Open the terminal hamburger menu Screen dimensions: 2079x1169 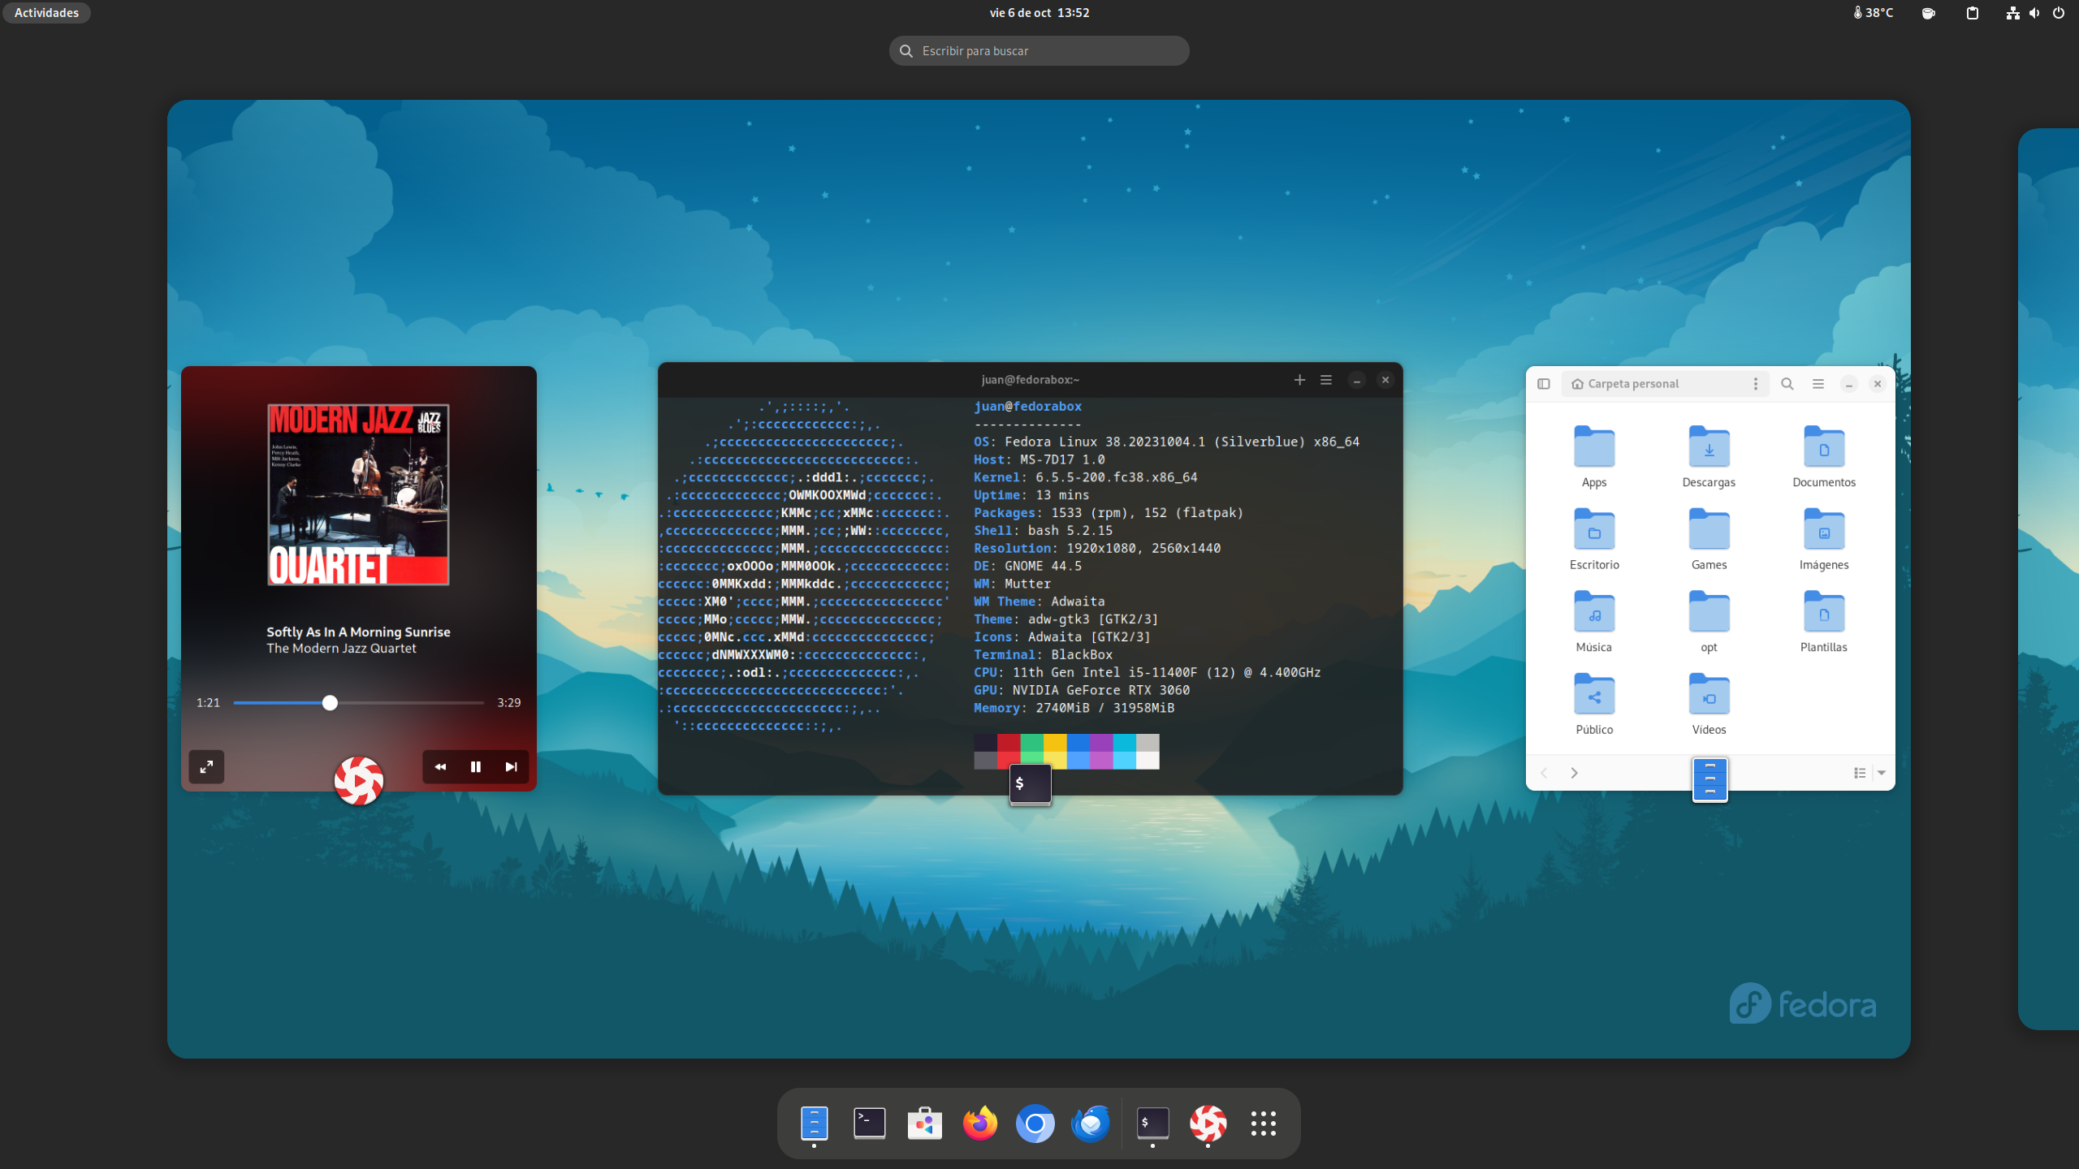1326,380
